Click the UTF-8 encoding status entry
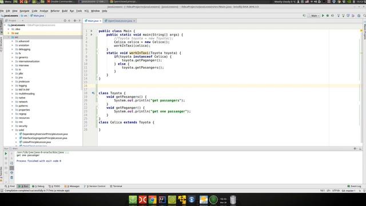This screenshot has width=366, height=206. 336,191
